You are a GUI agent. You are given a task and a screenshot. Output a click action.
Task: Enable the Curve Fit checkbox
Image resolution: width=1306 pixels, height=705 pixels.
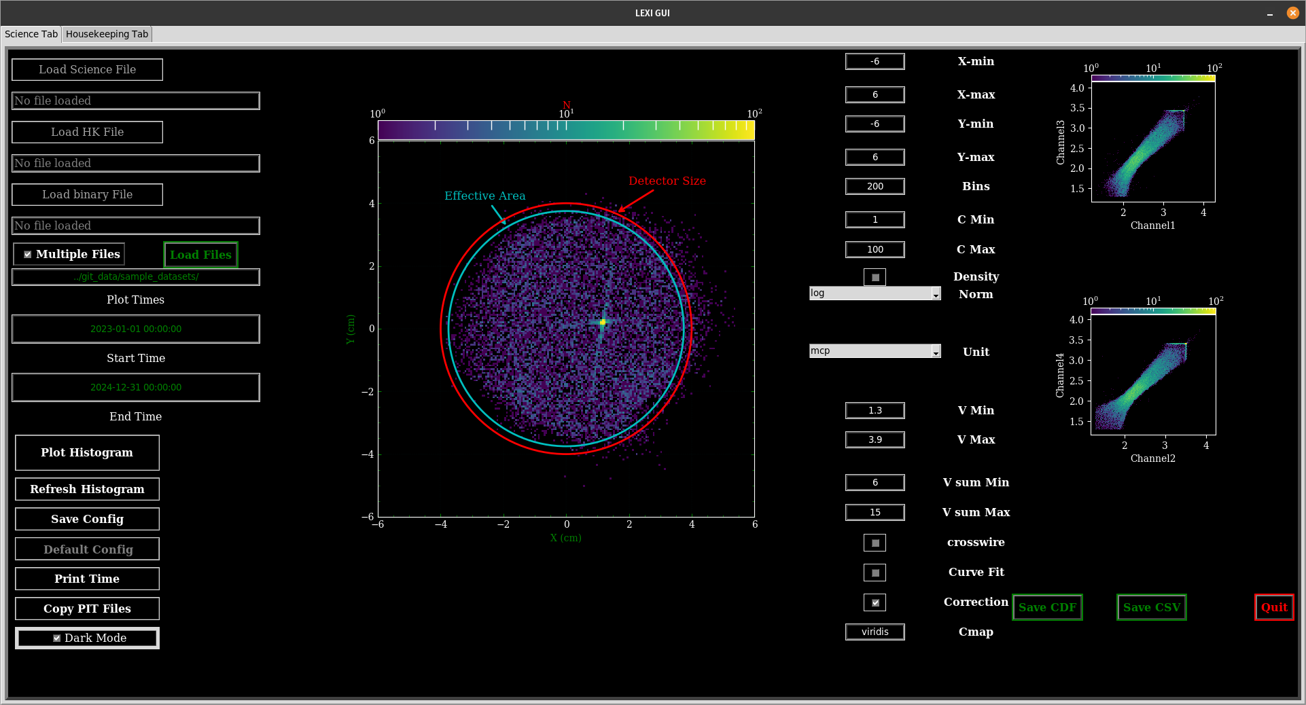[x=875, y=573]
